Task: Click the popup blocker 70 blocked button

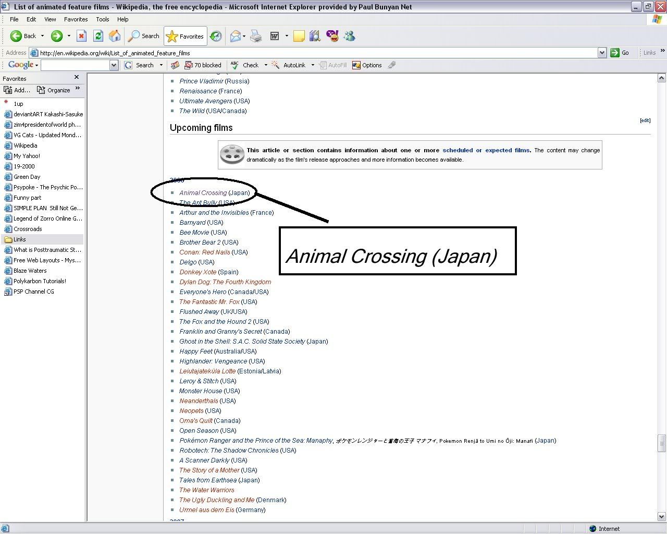Action: (203, 65)
